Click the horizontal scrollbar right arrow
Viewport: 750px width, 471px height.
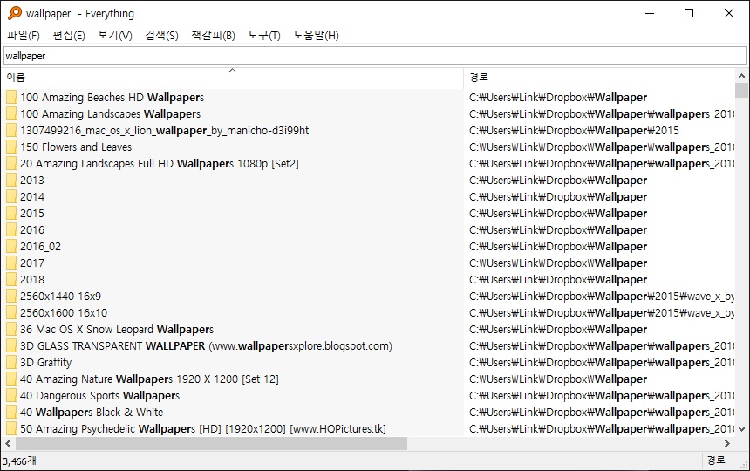click(x=727, y=444)
